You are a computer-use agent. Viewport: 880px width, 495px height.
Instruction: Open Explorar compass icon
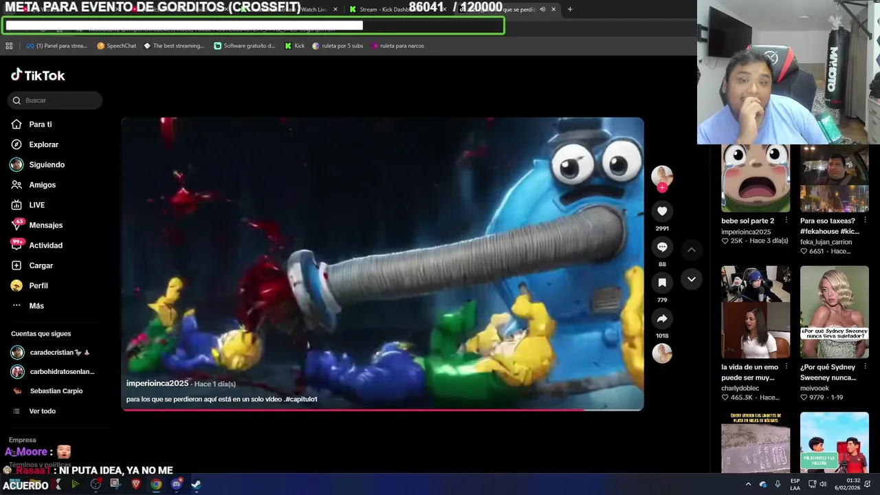tap(16, 144)
